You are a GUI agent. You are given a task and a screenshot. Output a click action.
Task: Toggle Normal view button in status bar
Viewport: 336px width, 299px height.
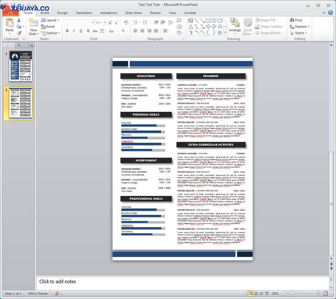coord(250,293)
